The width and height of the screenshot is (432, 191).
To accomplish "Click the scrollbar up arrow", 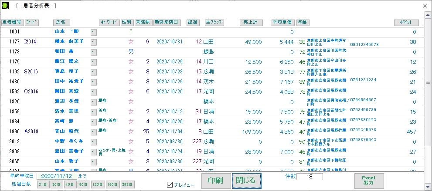I will 428,15.
